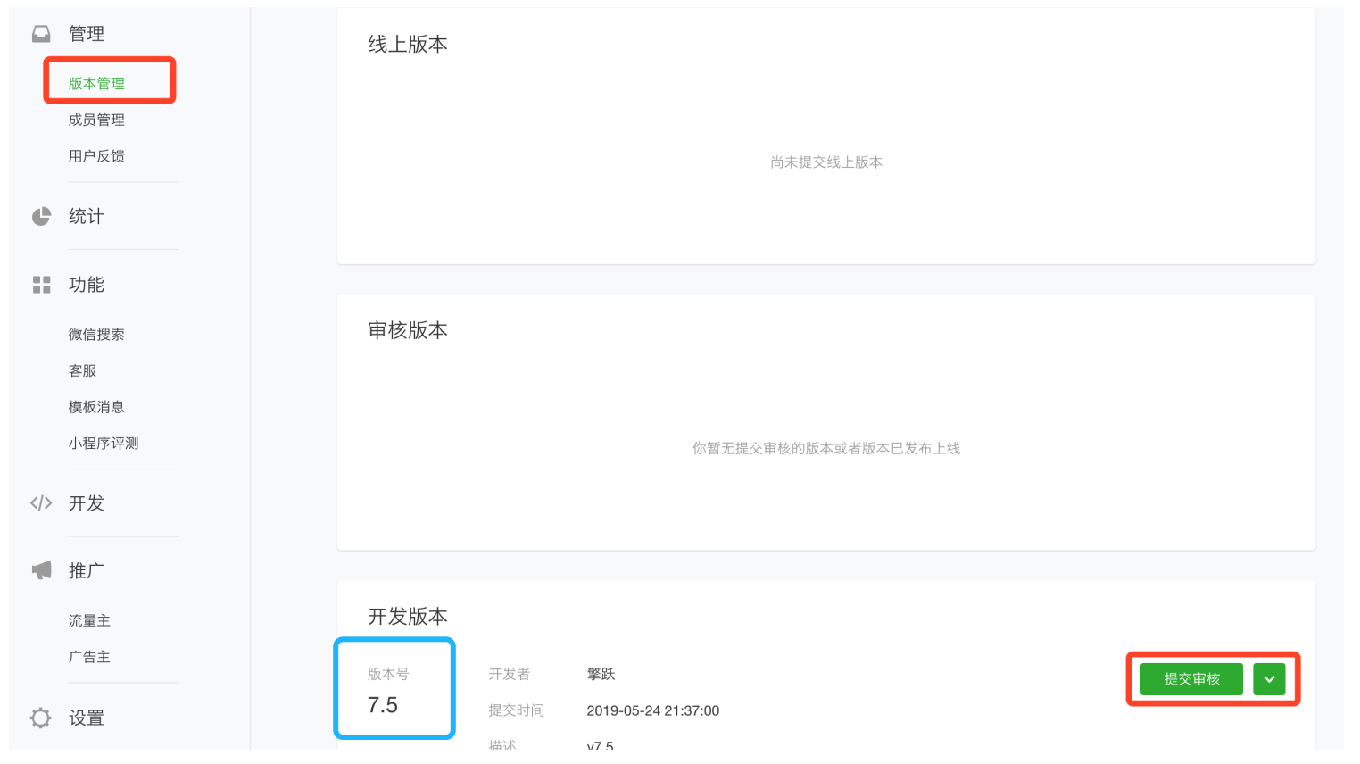Click the 统计 pie chart icon
The height and width of the screenshot is (764, 1360).
click(x=41, y=216)
